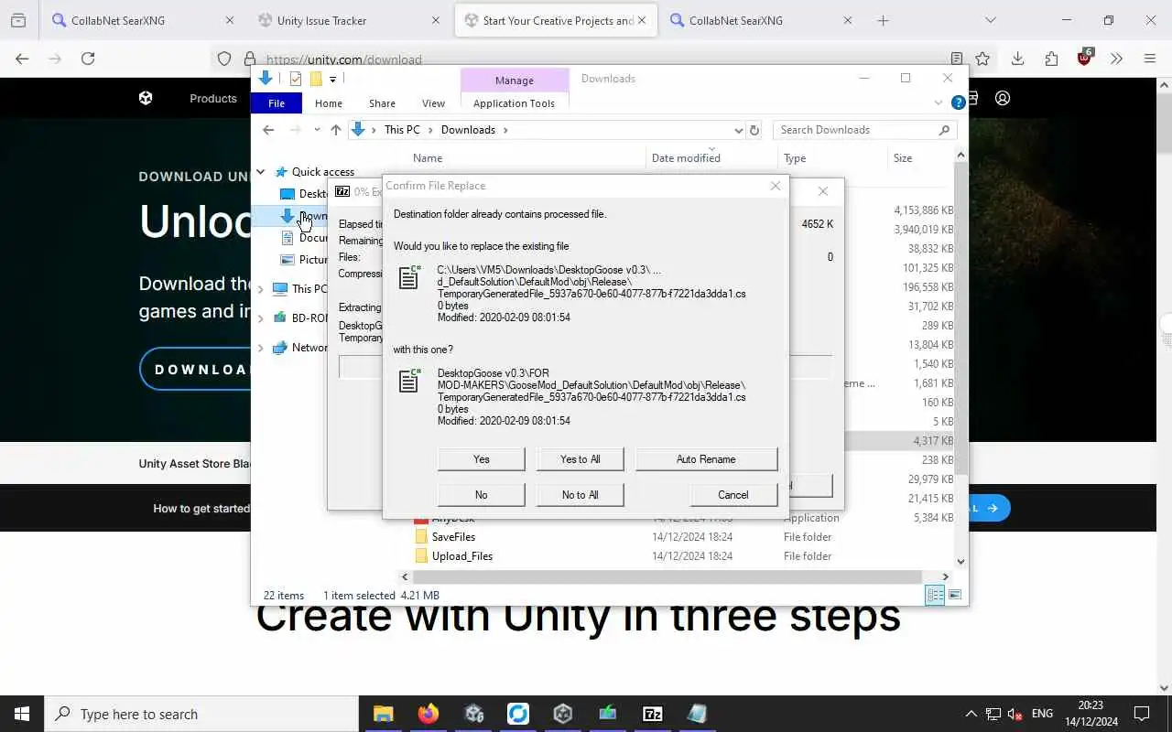Open the notification center icon
Image resolution: width=1172 pixels, height=732 pixels.
[x=1142, y=714]
